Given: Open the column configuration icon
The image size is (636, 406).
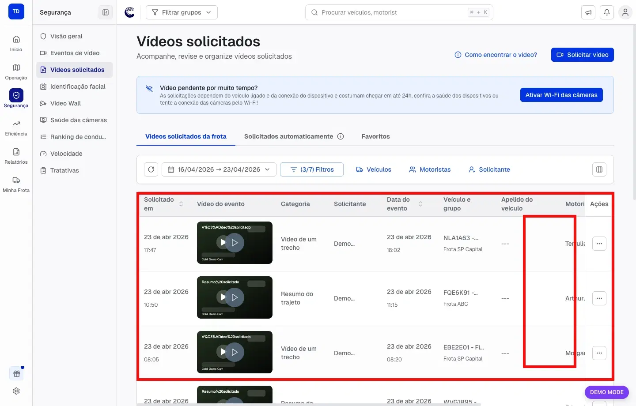Looking at the screenshot, I should tap(599, 169).
